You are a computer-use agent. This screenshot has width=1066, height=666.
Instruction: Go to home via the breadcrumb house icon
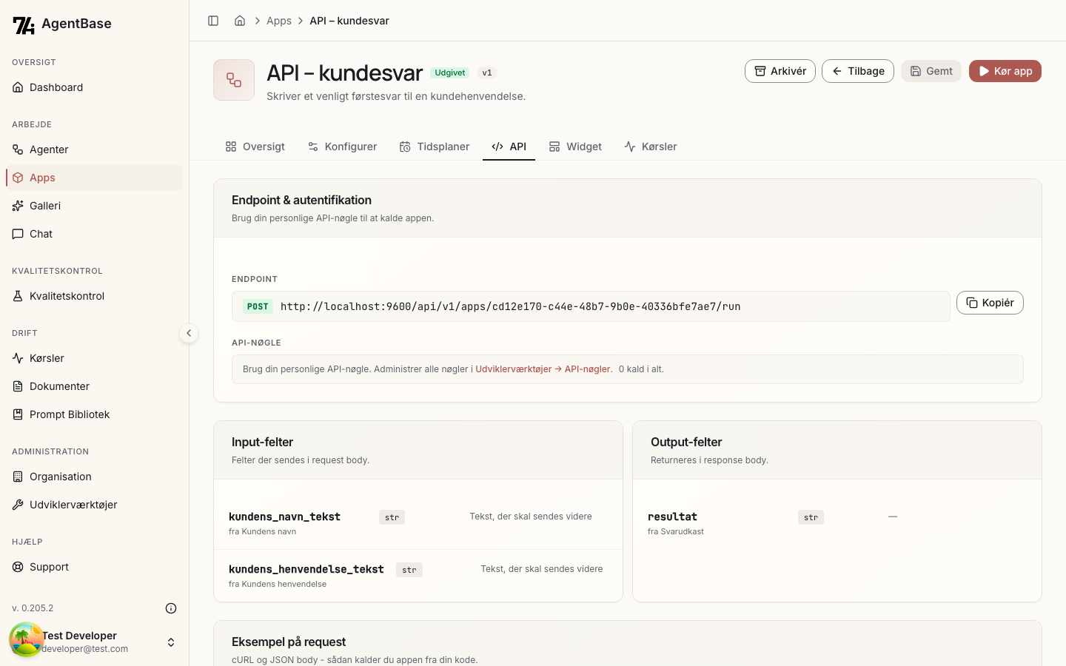point(240,21)
